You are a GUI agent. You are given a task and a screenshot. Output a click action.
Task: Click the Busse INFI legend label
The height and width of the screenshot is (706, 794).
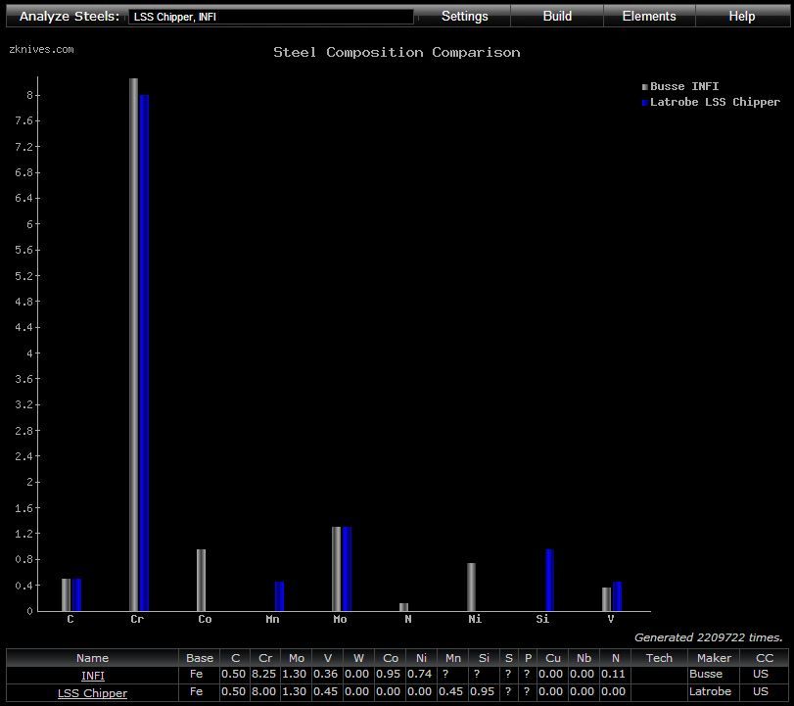[684, 86]
